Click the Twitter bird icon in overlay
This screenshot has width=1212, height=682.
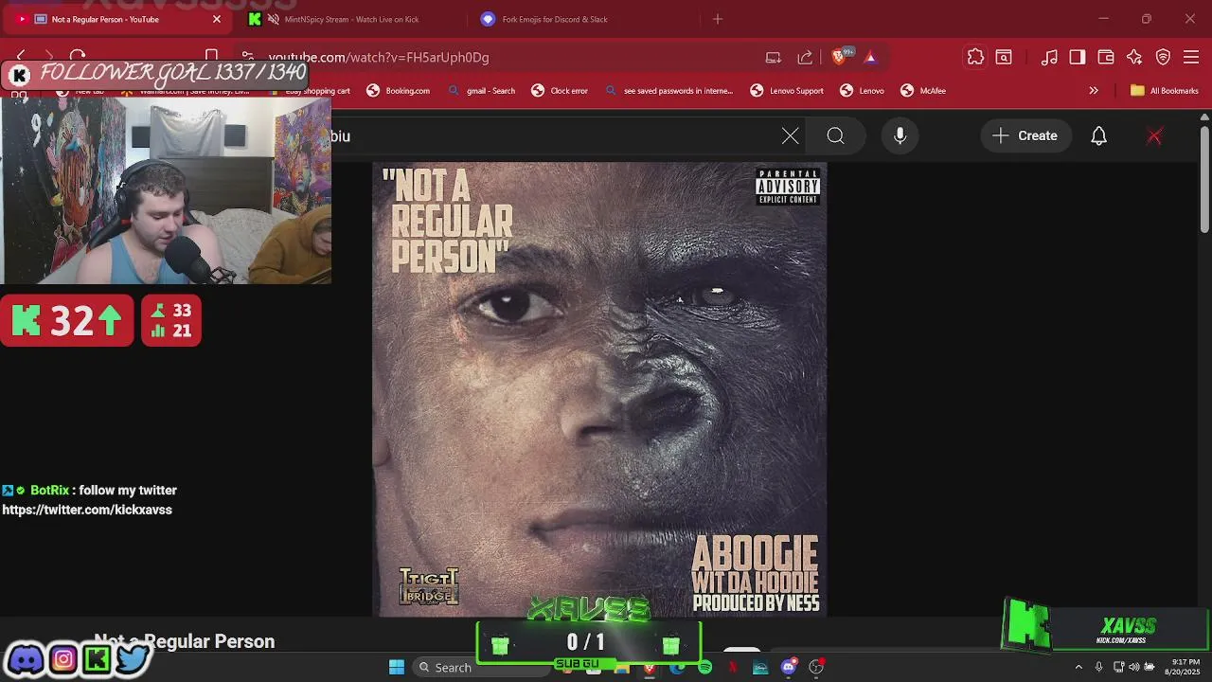click(133, 658)
